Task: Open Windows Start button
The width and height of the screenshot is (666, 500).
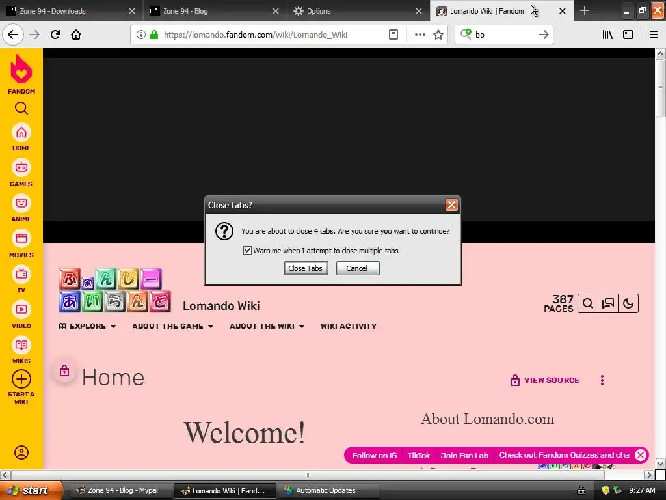Action: tap(31, 490)
